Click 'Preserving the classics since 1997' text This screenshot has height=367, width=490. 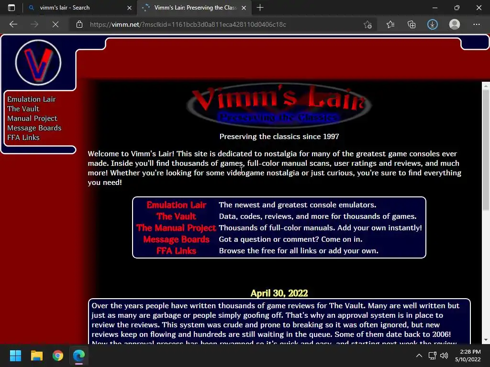pyautogui.click(x=279, y=136)
